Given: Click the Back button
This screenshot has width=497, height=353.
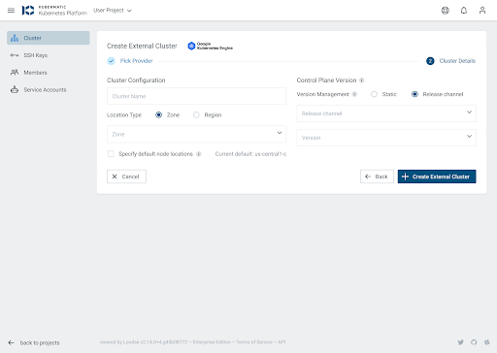Looking at the screenshot, I should 377,176.
